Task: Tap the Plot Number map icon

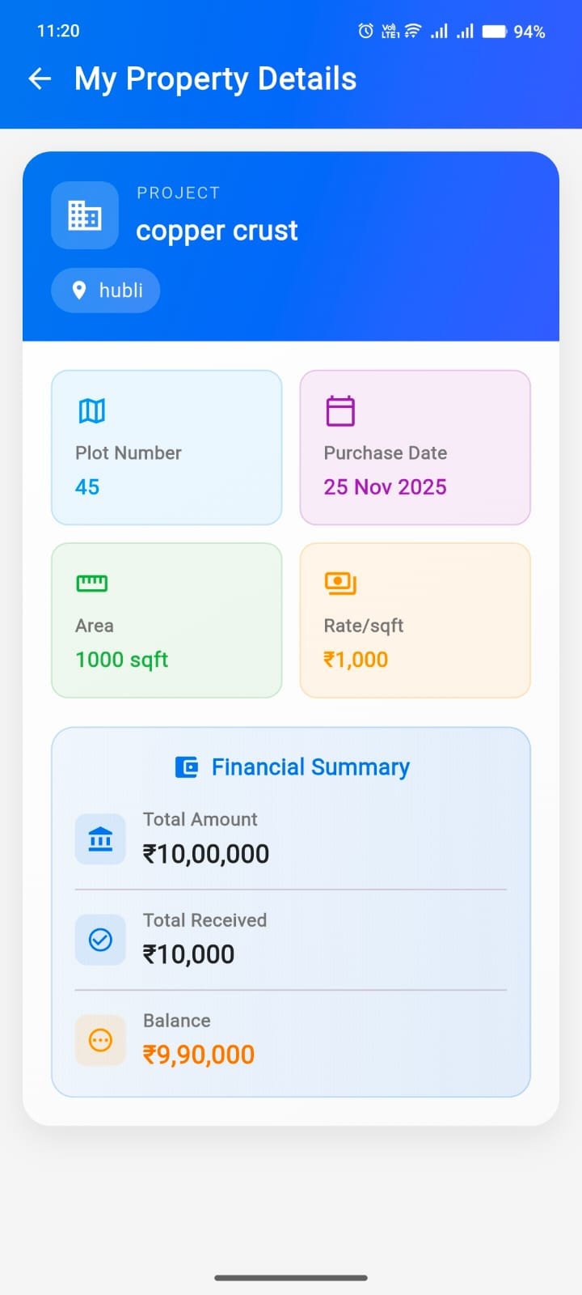Action: coord(91,411)
